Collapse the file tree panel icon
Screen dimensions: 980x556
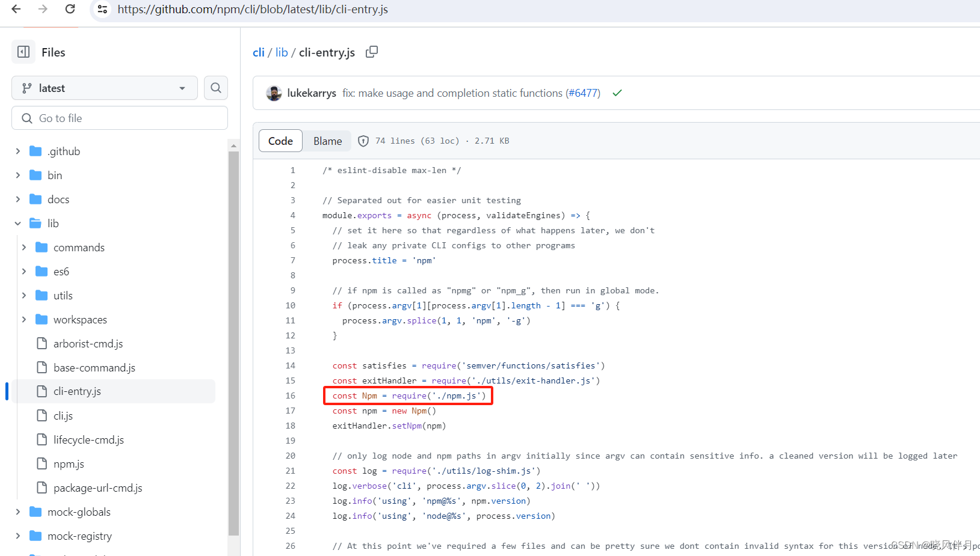23,52
